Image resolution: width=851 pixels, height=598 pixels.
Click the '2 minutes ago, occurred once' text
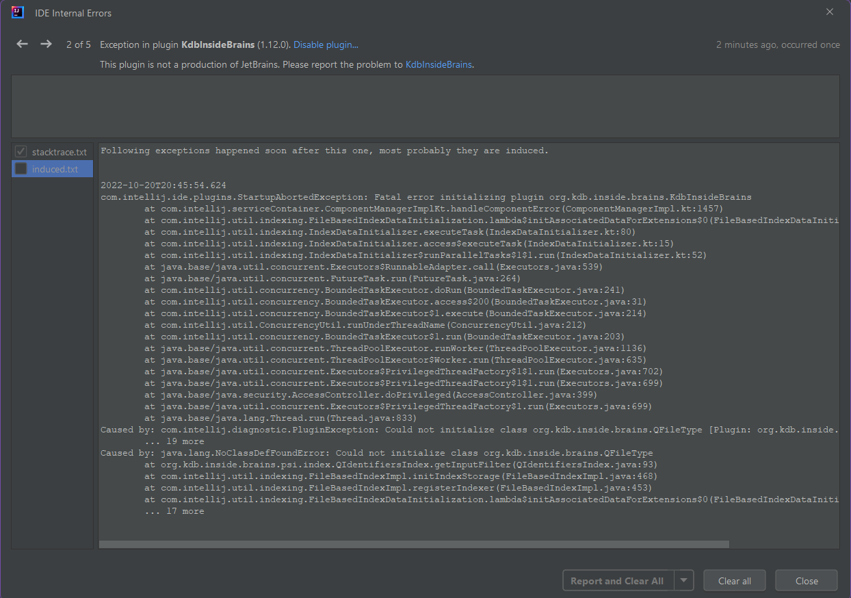click(778, 44)
